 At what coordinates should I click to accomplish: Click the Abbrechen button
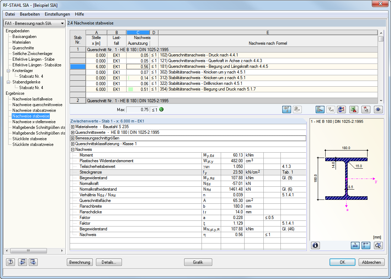point(371,262)
